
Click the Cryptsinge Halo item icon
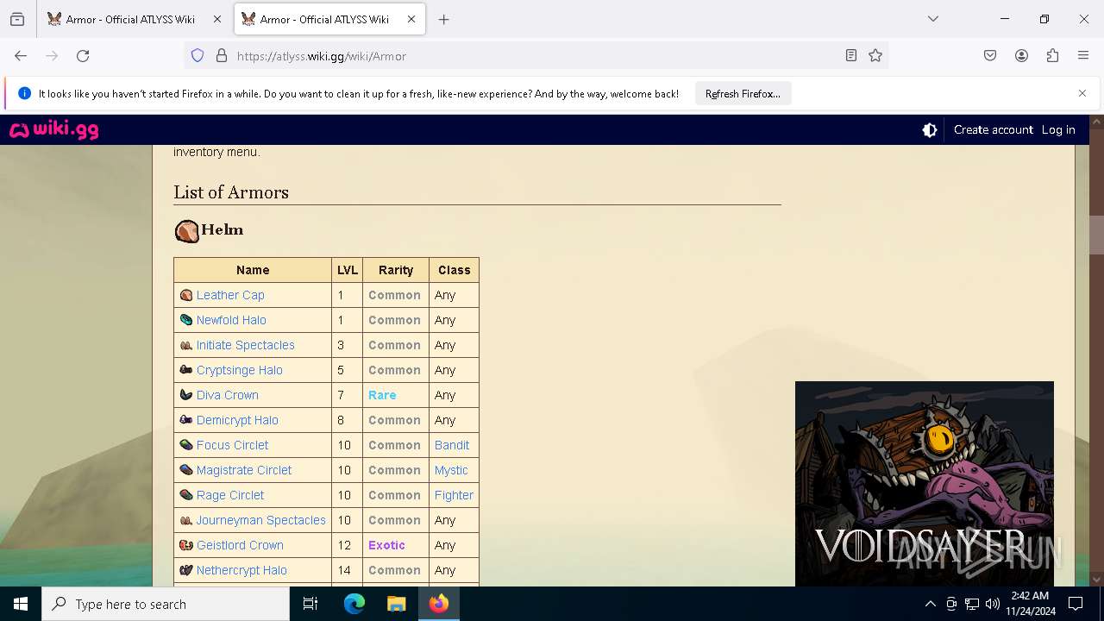tap(185, 370)
